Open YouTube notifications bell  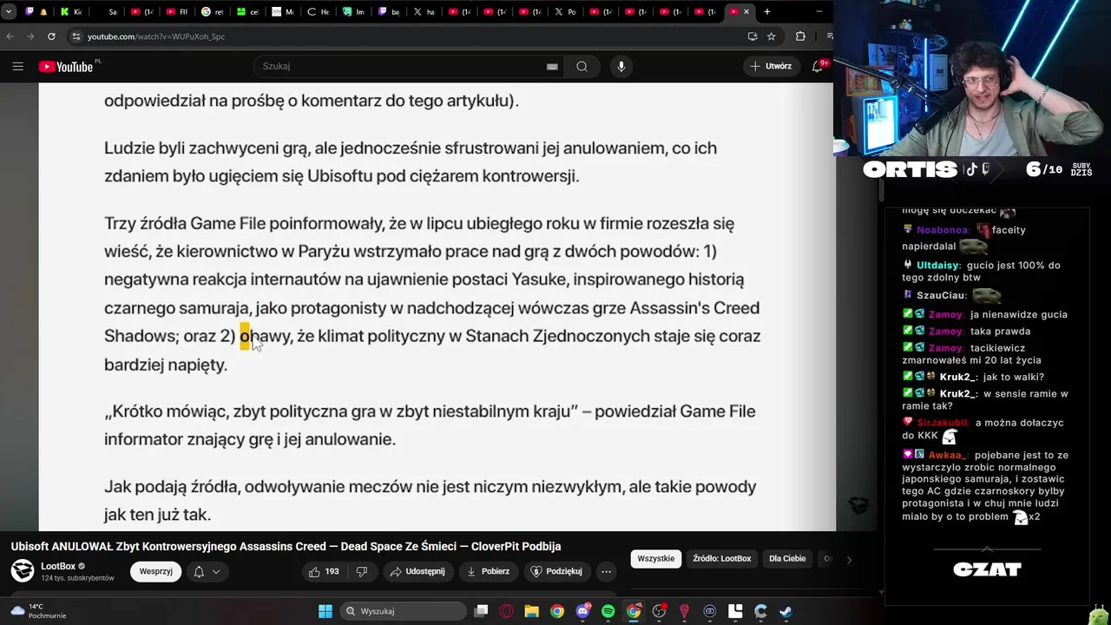click(818, 66)
